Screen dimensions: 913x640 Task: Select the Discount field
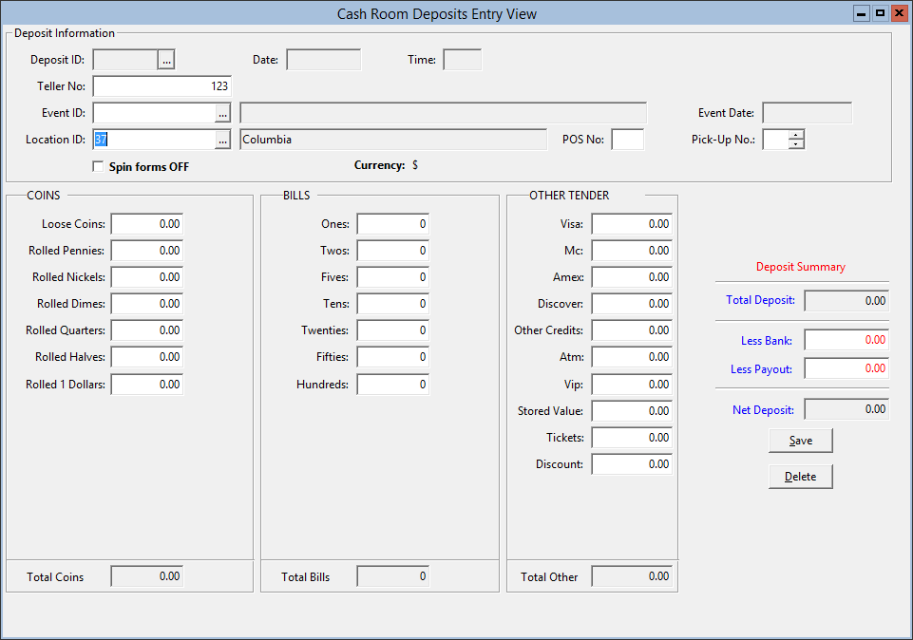coord(632,464)
